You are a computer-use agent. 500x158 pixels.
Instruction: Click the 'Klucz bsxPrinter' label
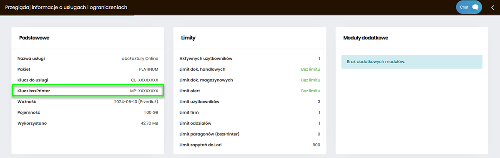(x=34, y=91)
